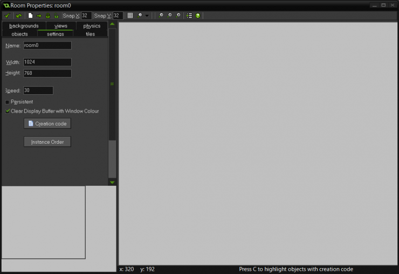Viewport: 399px width, 274px height.
Task: Click the zoom in magnifier with plus
Action: click(178, 16)
